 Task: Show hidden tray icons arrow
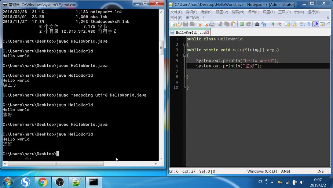(272, 182)
